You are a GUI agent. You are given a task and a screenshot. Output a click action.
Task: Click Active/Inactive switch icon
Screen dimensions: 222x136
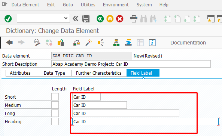pos(49,43)
